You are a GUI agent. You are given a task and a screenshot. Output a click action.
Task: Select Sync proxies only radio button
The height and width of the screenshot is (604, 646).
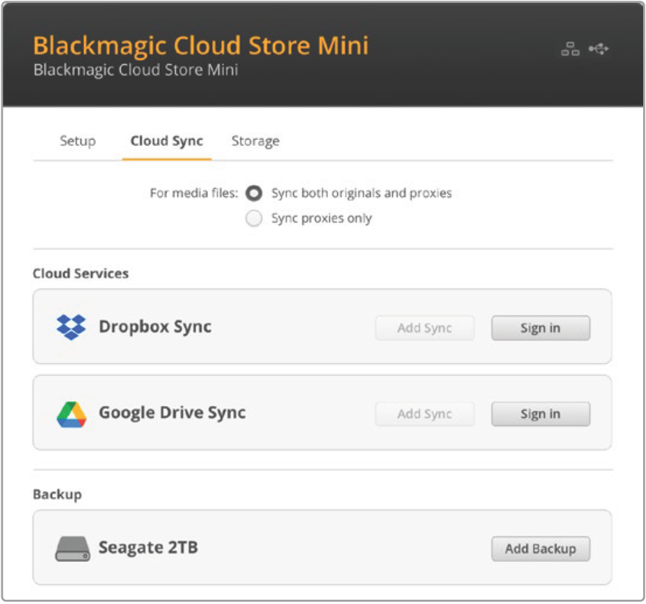click(254, 218)
